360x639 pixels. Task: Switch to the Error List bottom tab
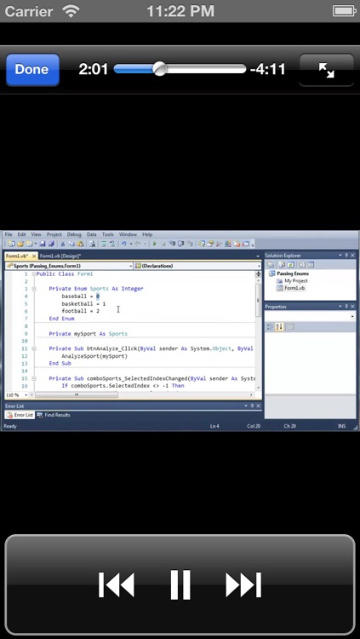point(19,415)
